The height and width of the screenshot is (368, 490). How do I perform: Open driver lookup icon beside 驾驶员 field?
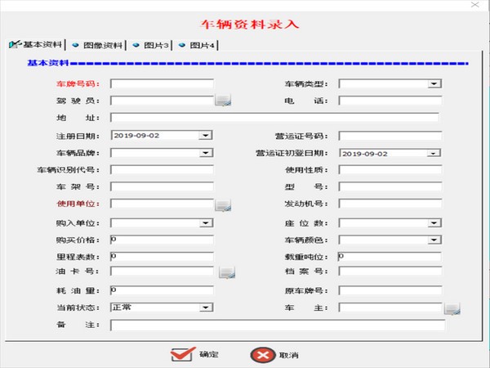pos(223,101)
